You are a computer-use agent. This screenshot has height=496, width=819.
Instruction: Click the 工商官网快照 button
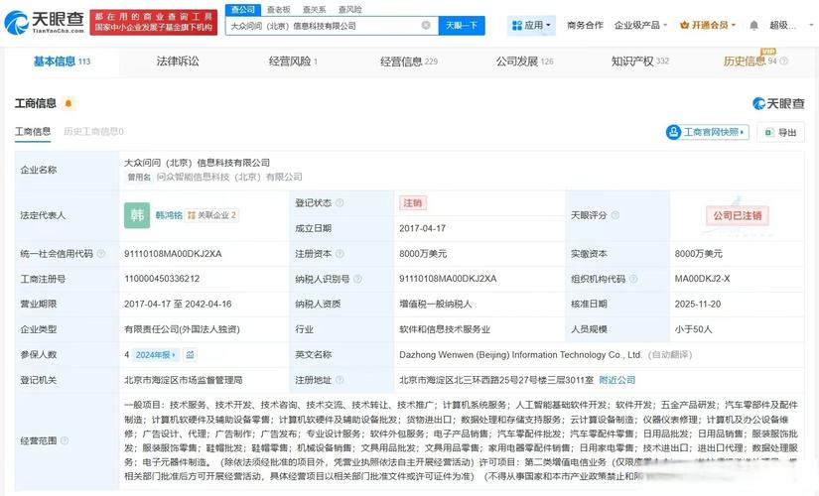click(707, 132)
